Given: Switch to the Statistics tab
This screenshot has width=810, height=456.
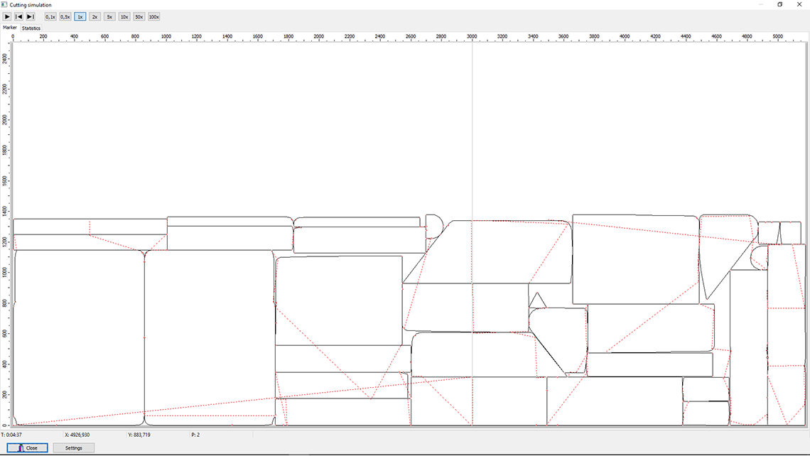Looking at the screenshot, I should coord(31,28).
